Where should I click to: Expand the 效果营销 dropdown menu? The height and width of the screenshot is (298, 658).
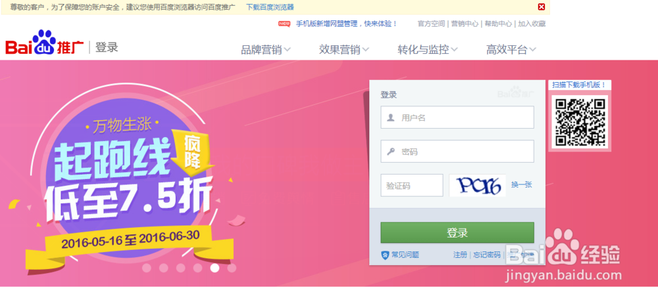pyautogui.click(x=343, y=50)
